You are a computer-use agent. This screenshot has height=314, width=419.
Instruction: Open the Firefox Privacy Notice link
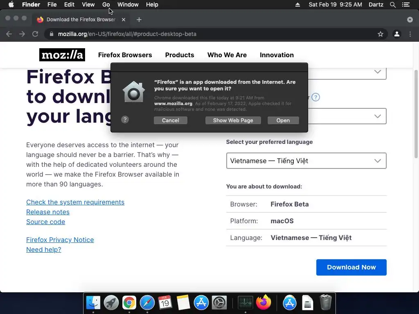tap(60, 240)
